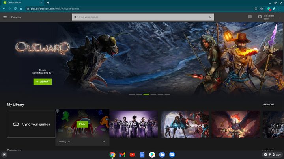Open Chrome three-dot menu
284x159 pixels.
pyautogui.click(x=280, y=9)
